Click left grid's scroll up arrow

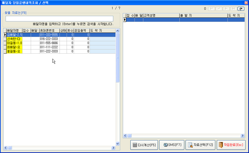(x=118, y=31)
